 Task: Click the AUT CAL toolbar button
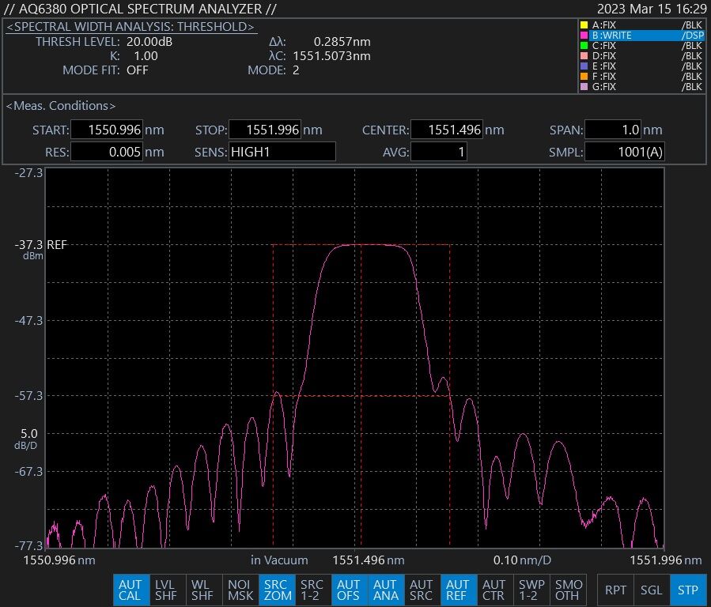point(130,590)
